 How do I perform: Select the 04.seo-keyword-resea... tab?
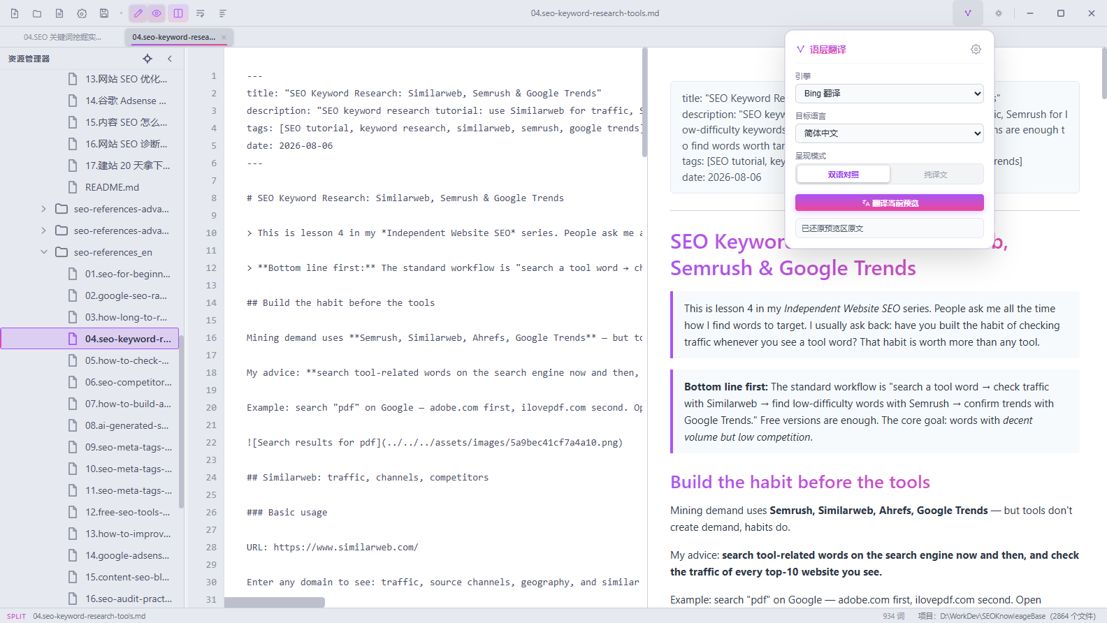coord(173,37)
